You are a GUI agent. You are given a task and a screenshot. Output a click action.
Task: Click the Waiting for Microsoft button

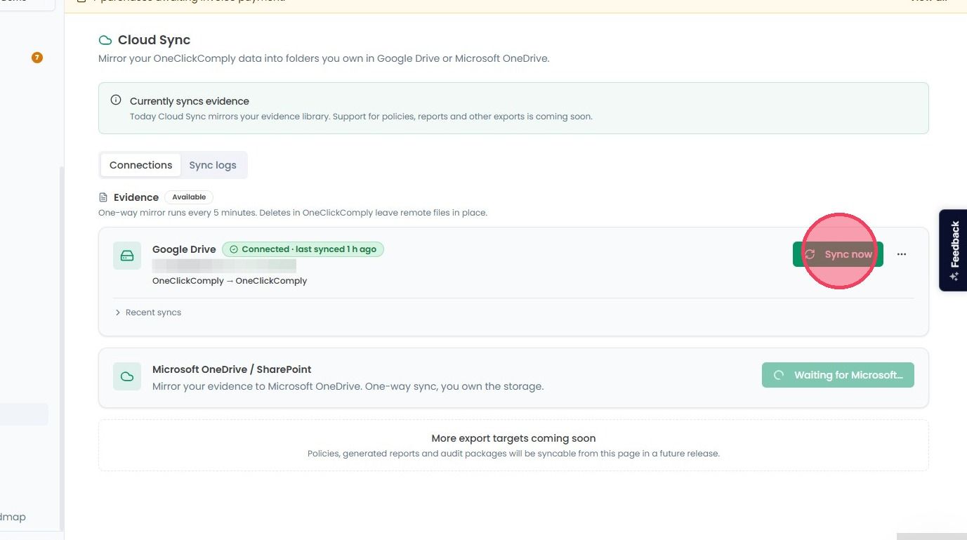838,375
